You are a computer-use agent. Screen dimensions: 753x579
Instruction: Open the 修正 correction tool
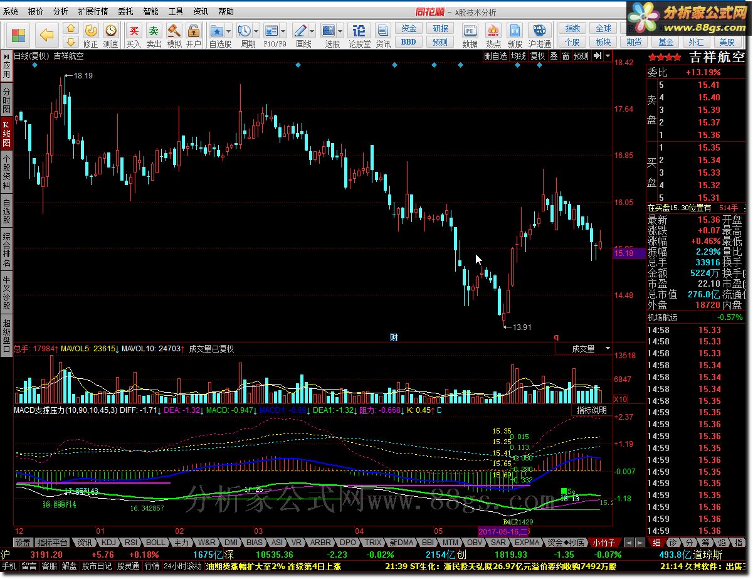(91, 36)
